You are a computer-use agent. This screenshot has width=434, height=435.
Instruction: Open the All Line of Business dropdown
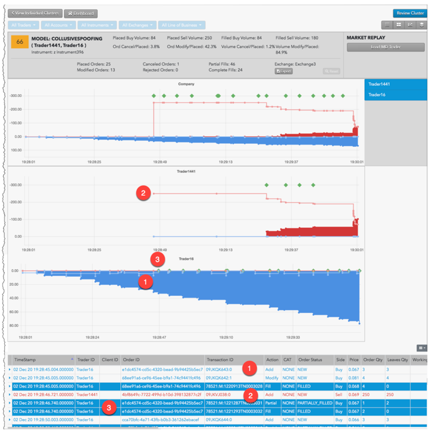(x=182, y=25)
